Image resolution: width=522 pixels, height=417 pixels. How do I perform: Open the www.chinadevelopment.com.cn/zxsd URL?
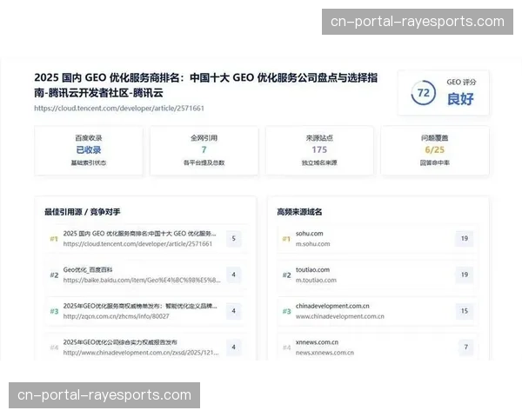click(x=141, y=353)
